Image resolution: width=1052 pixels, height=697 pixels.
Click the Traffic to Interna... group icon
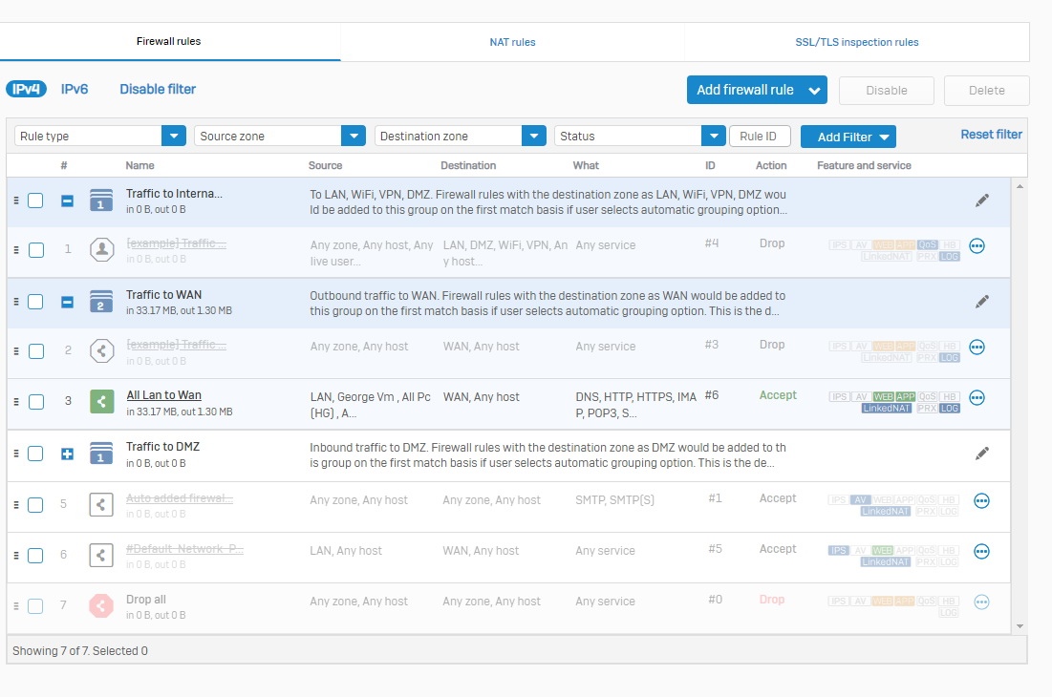coord(101,201)
